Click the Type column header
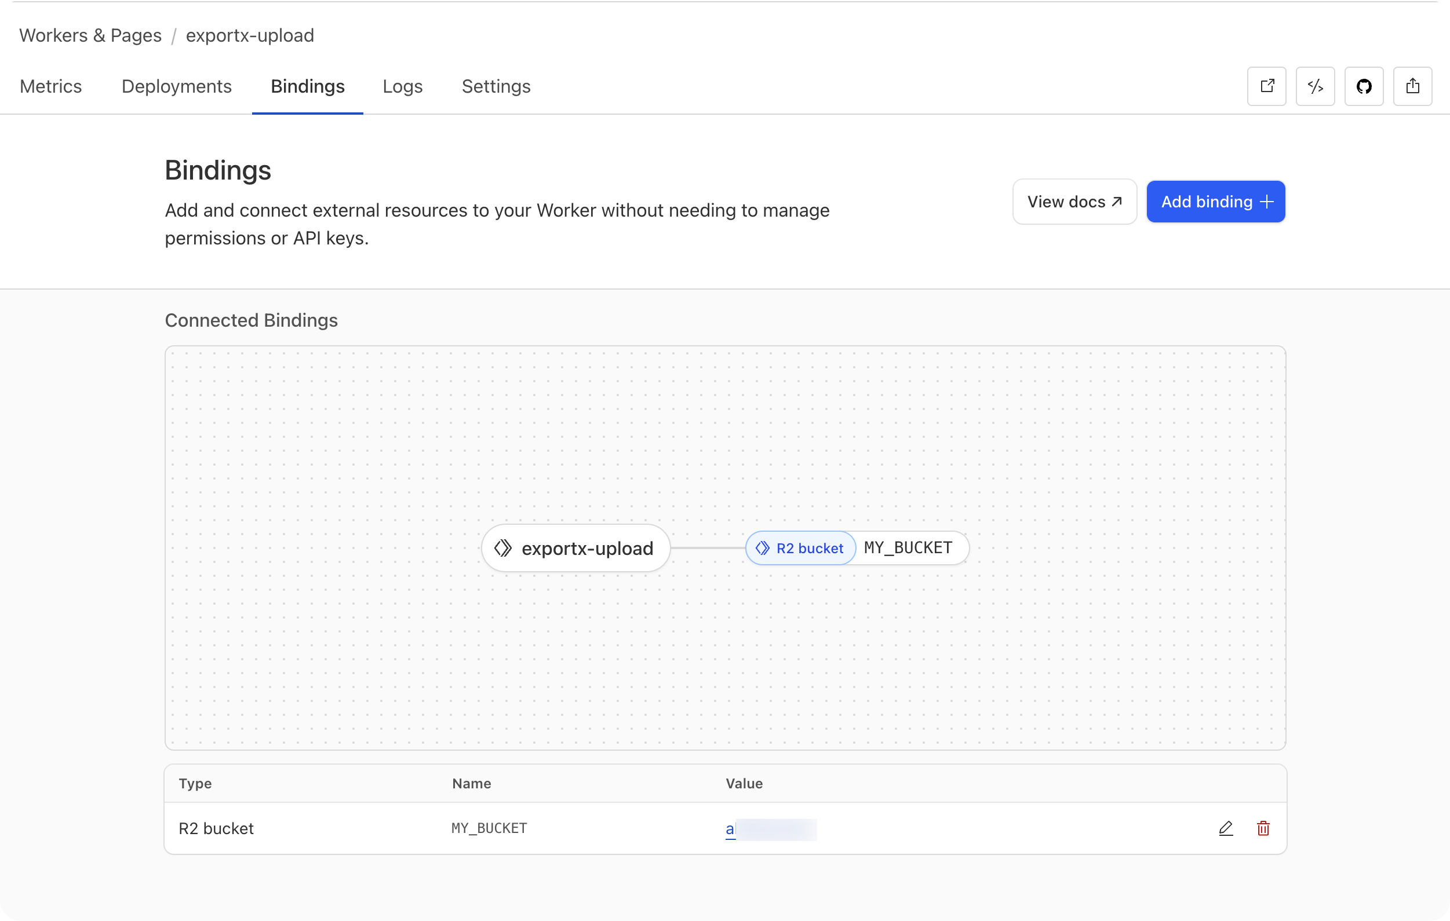The width and height of the screenshot is (1450, 921). coord(195,783)
